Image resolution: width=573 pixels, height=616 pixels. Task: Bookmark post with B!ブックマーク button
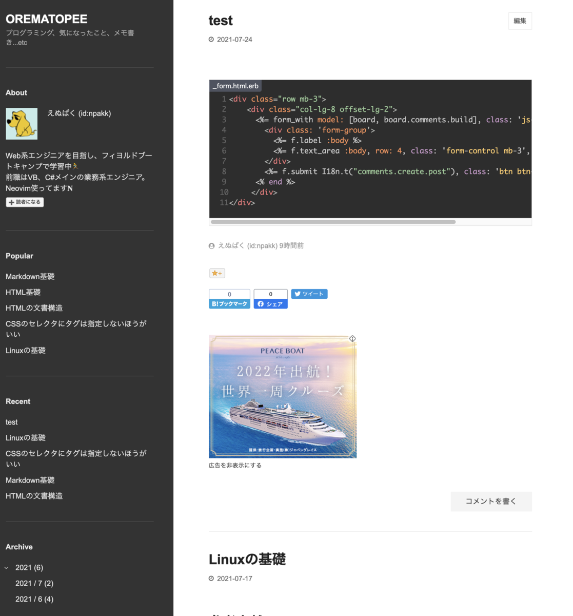pos(229,304)
